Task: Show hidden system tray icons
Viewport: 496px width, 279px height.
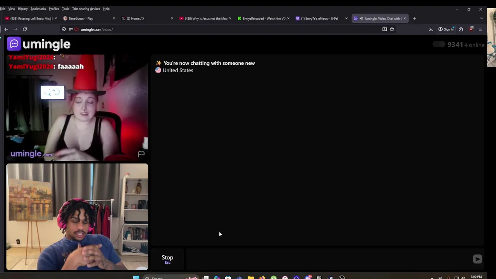Action: tap(432, 277)
